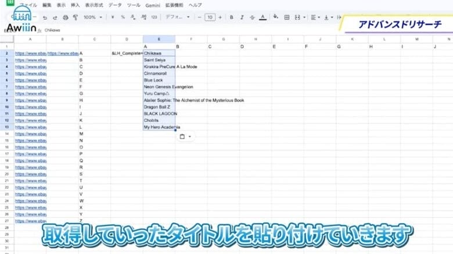
Task: Open the ツール (Tools) menu
Action: [134, 5]
